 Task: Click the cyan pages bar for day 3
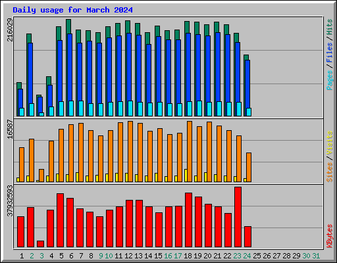(41, 114)
